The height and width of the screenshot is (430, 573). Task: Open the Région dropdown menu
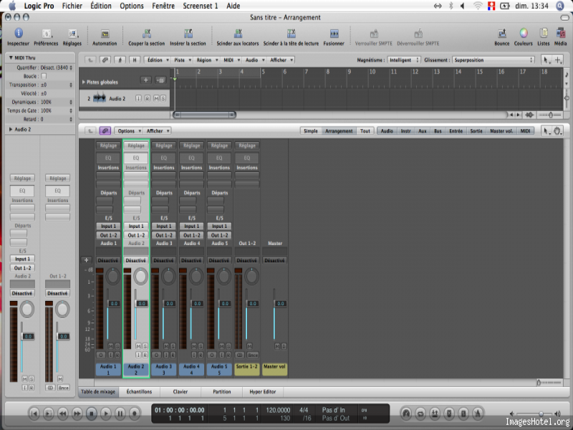coord(207,60)
